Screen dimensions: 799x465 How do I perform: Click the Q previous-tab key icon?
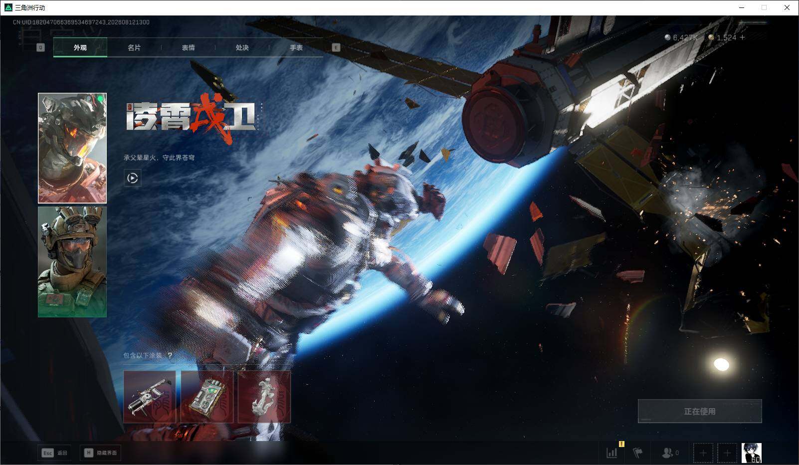41,47
